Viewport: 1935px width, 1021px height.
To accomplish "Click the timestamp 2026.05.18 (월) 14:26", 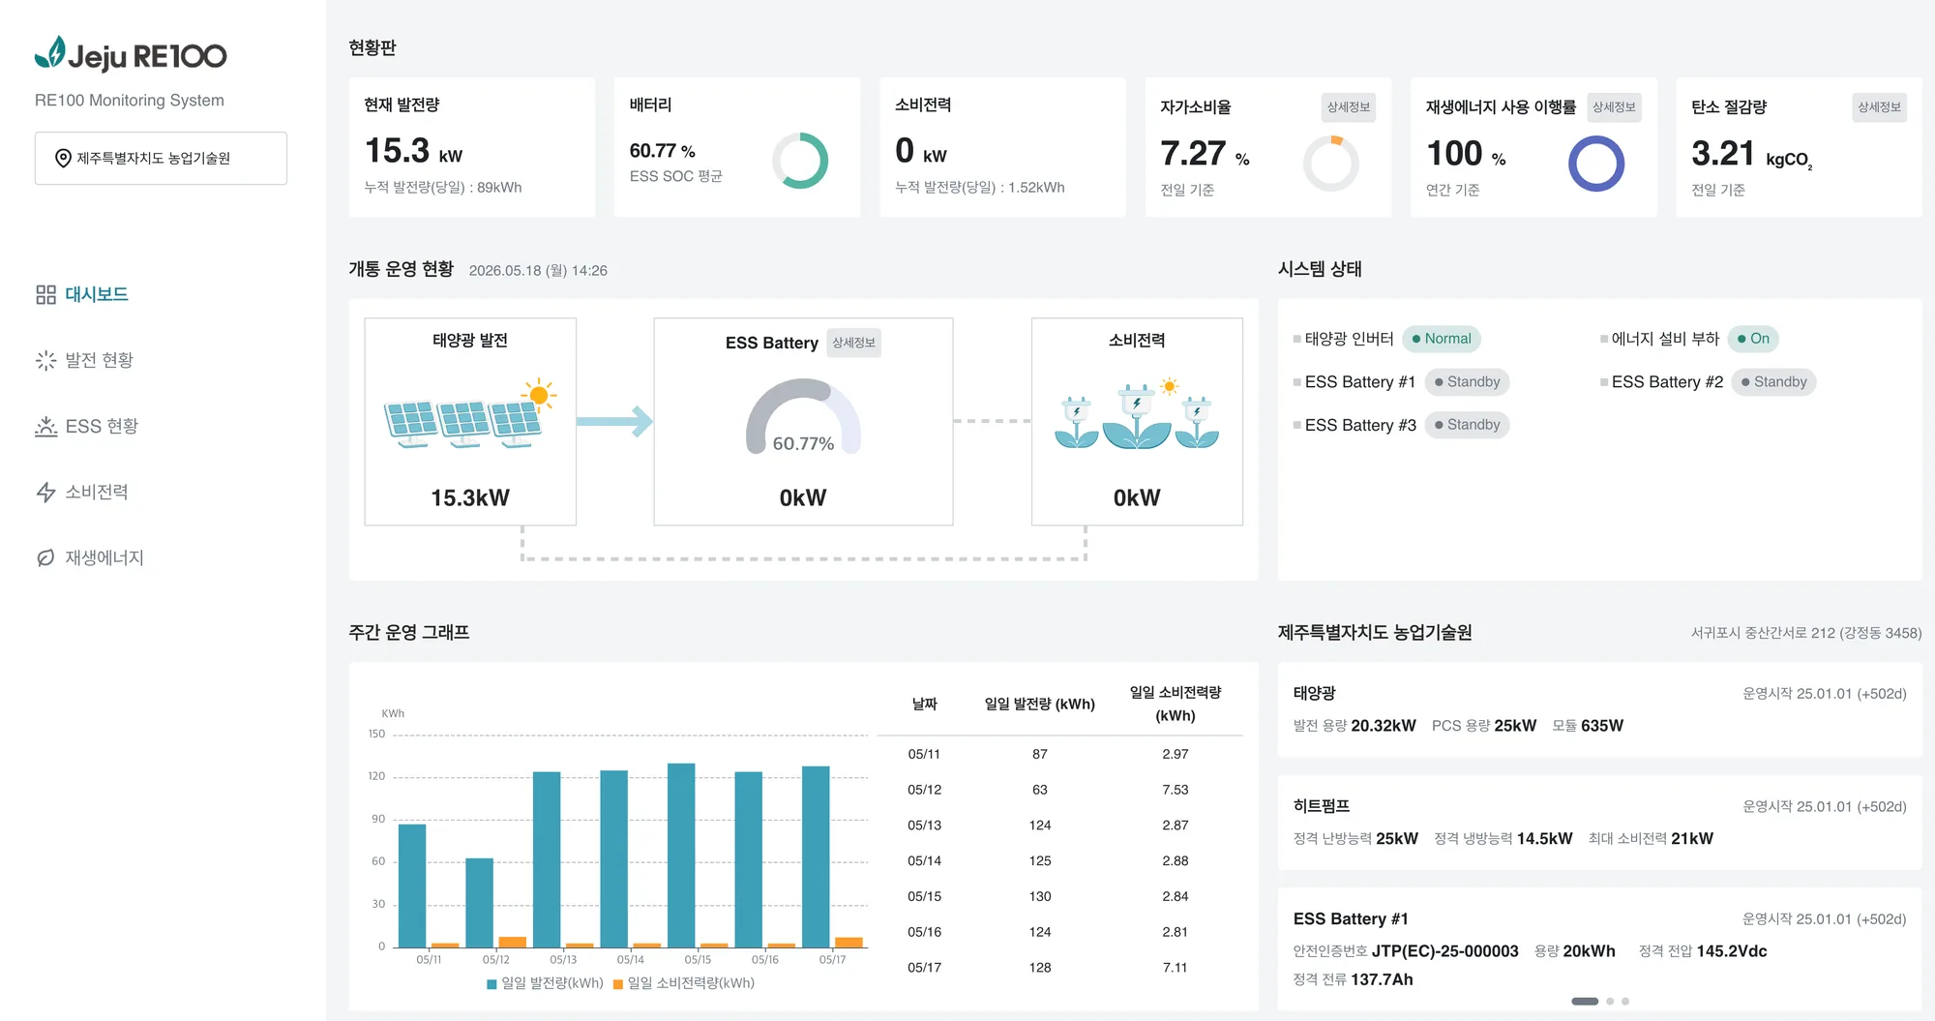I will 538,271.
